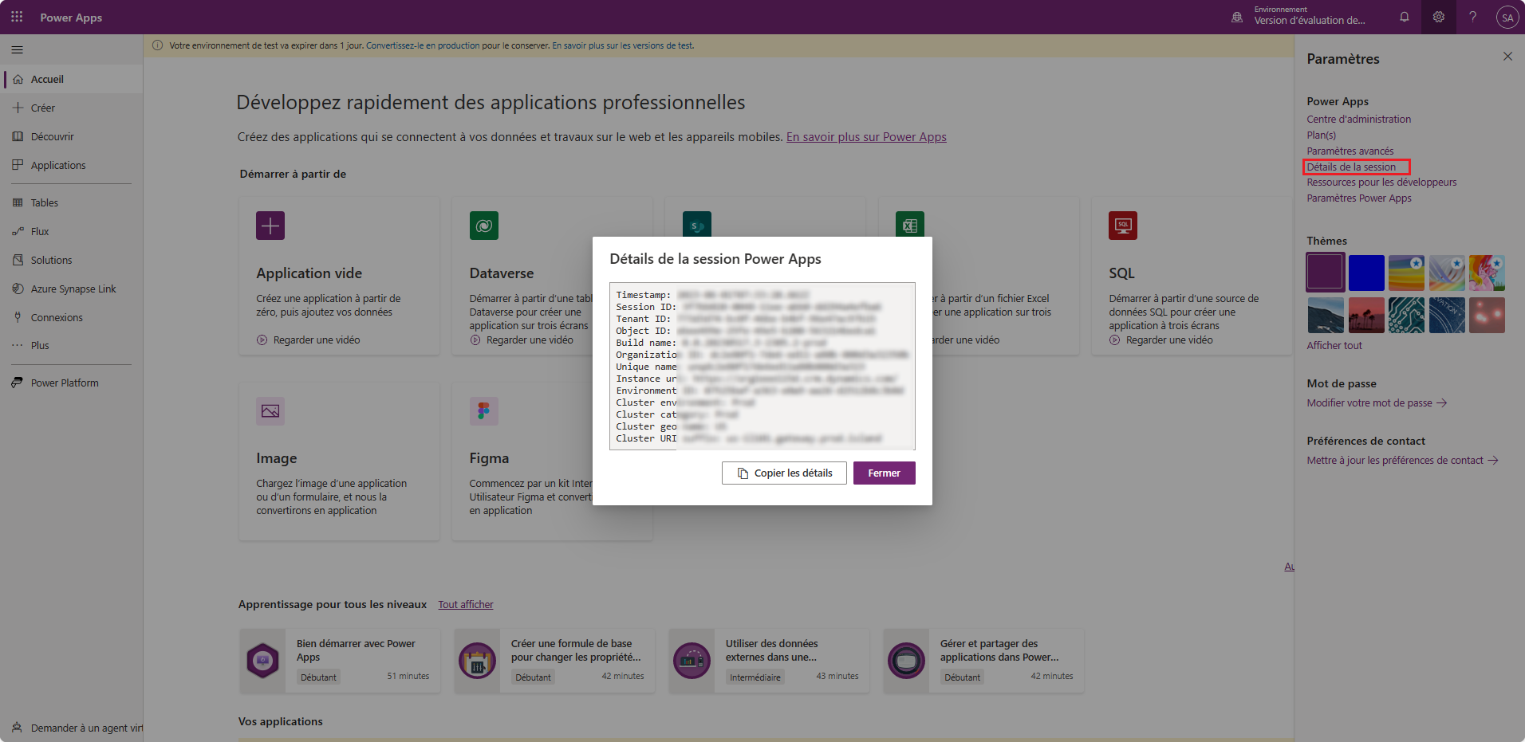Open Flux in the sidebar
The height and width of the screenshot is (742, 1525).
pyautogui.click(x=72, y=231)
